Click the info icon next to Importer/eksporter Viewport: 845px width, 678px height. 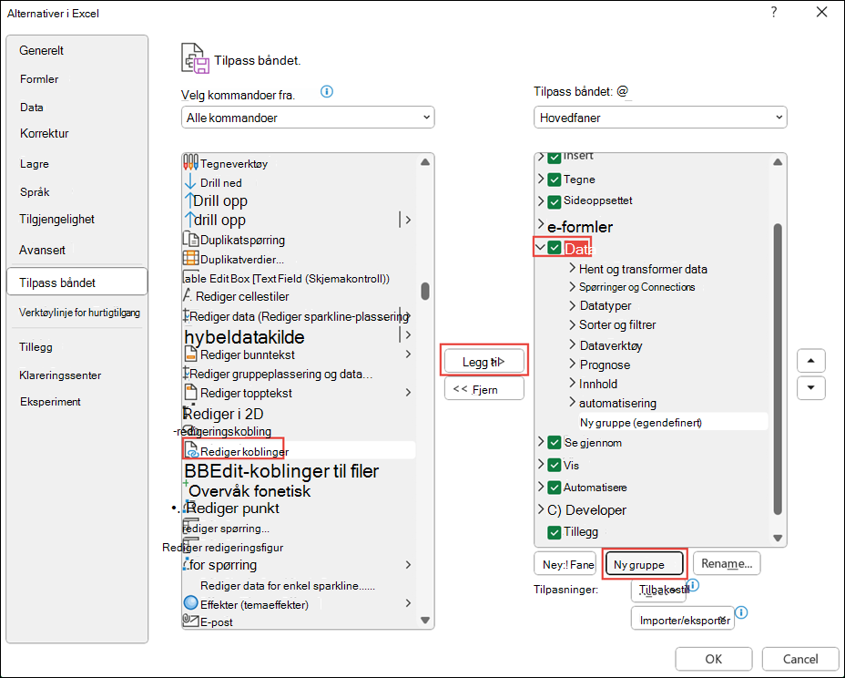point(741,612)
